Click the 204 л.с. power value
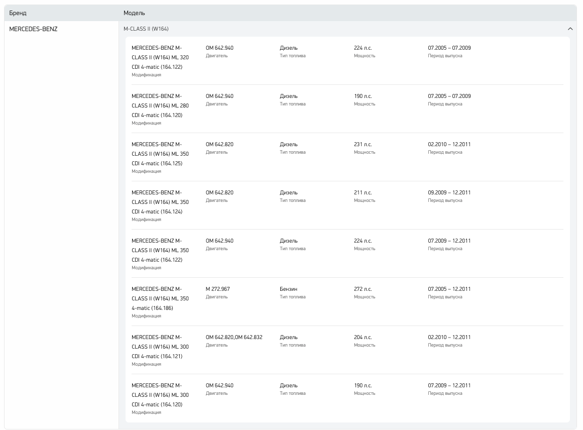The image size is (583, 430). coord(363,338)
